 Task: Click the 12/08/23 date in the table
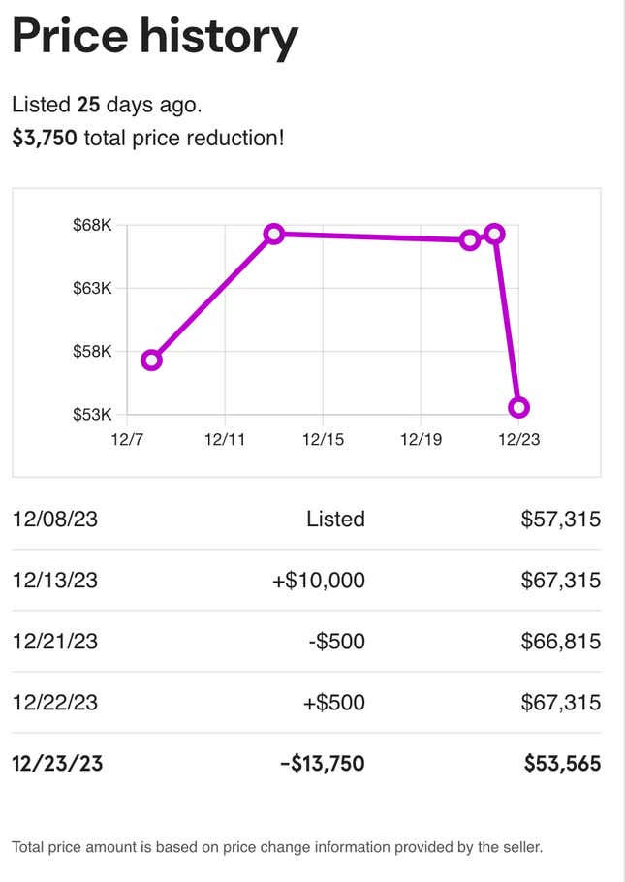[x=55, y=519]
